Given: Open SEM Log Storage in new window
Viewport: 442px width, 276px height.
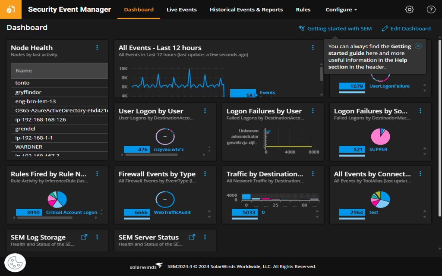Looking at the screenshot, I should pyautogui.click(x=84, y=237).
